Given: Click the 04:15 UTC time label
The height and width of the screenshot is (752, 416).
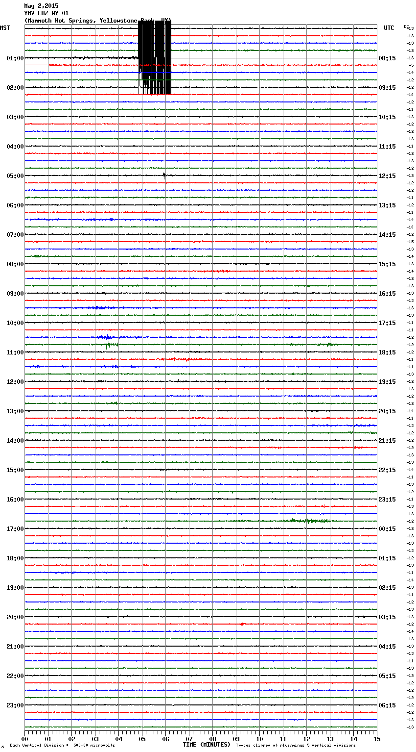Looking at the screenshot, I should tap(387, 647).
